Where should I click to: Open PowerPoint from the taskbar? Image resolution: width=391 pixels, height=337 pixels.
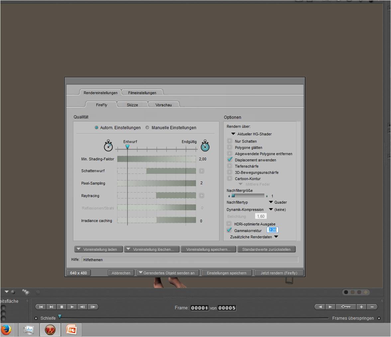click(x=71, y=330)
